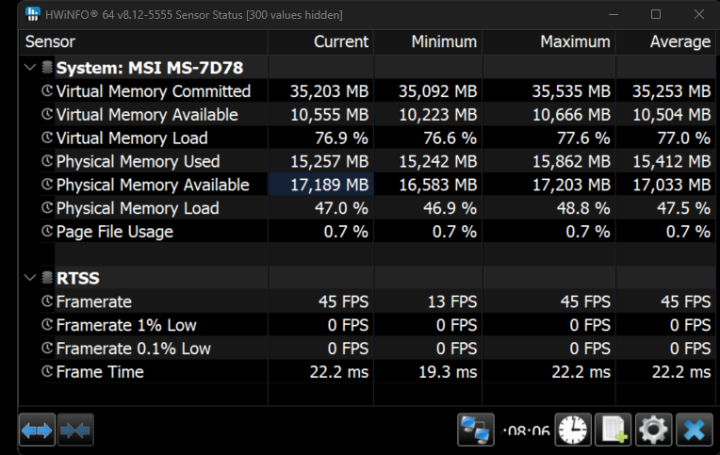Click clock icon next to Frame Time
The width and height of the screenshot is (720, 455).
coord(47,372)
